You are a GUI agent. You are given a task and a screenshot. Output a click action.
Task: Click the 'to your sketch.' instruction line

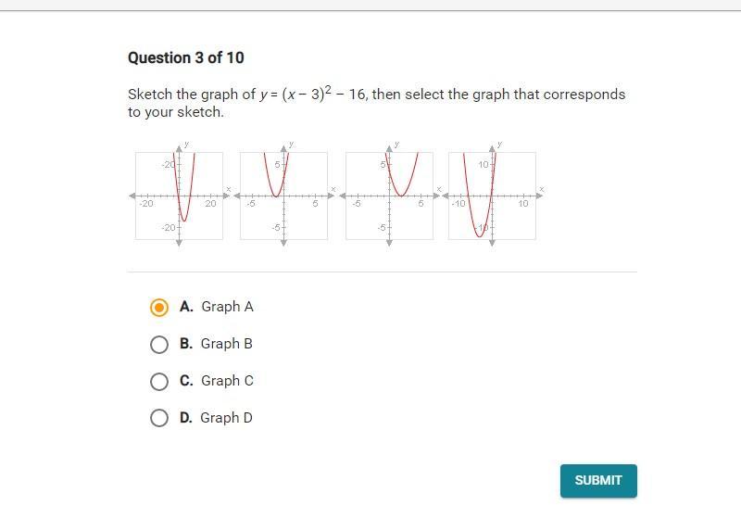[x=176, y=112]
